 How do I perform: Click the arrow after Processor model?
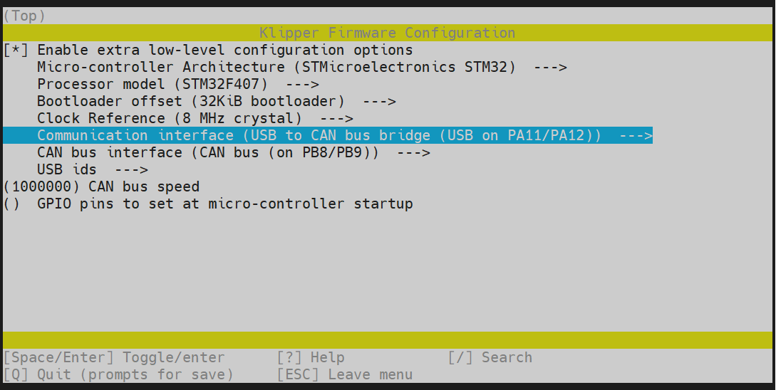[302, 85]
